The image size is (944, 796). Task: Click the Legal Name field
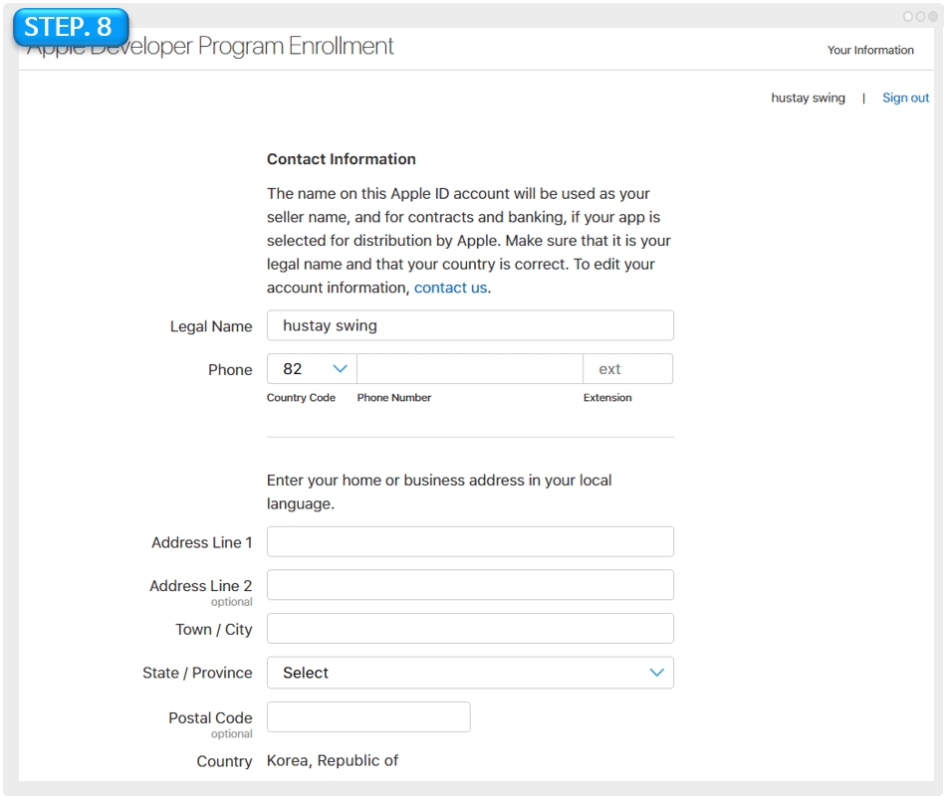coord(470,325)
